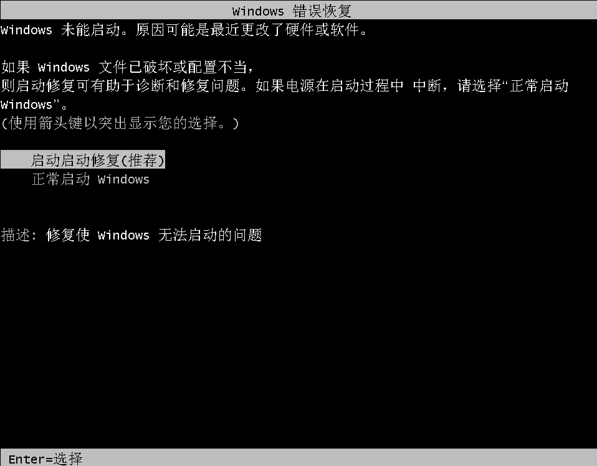Viewport: 597px width, 466px height.
Task: Click the 描述: label
Action: 19,235
